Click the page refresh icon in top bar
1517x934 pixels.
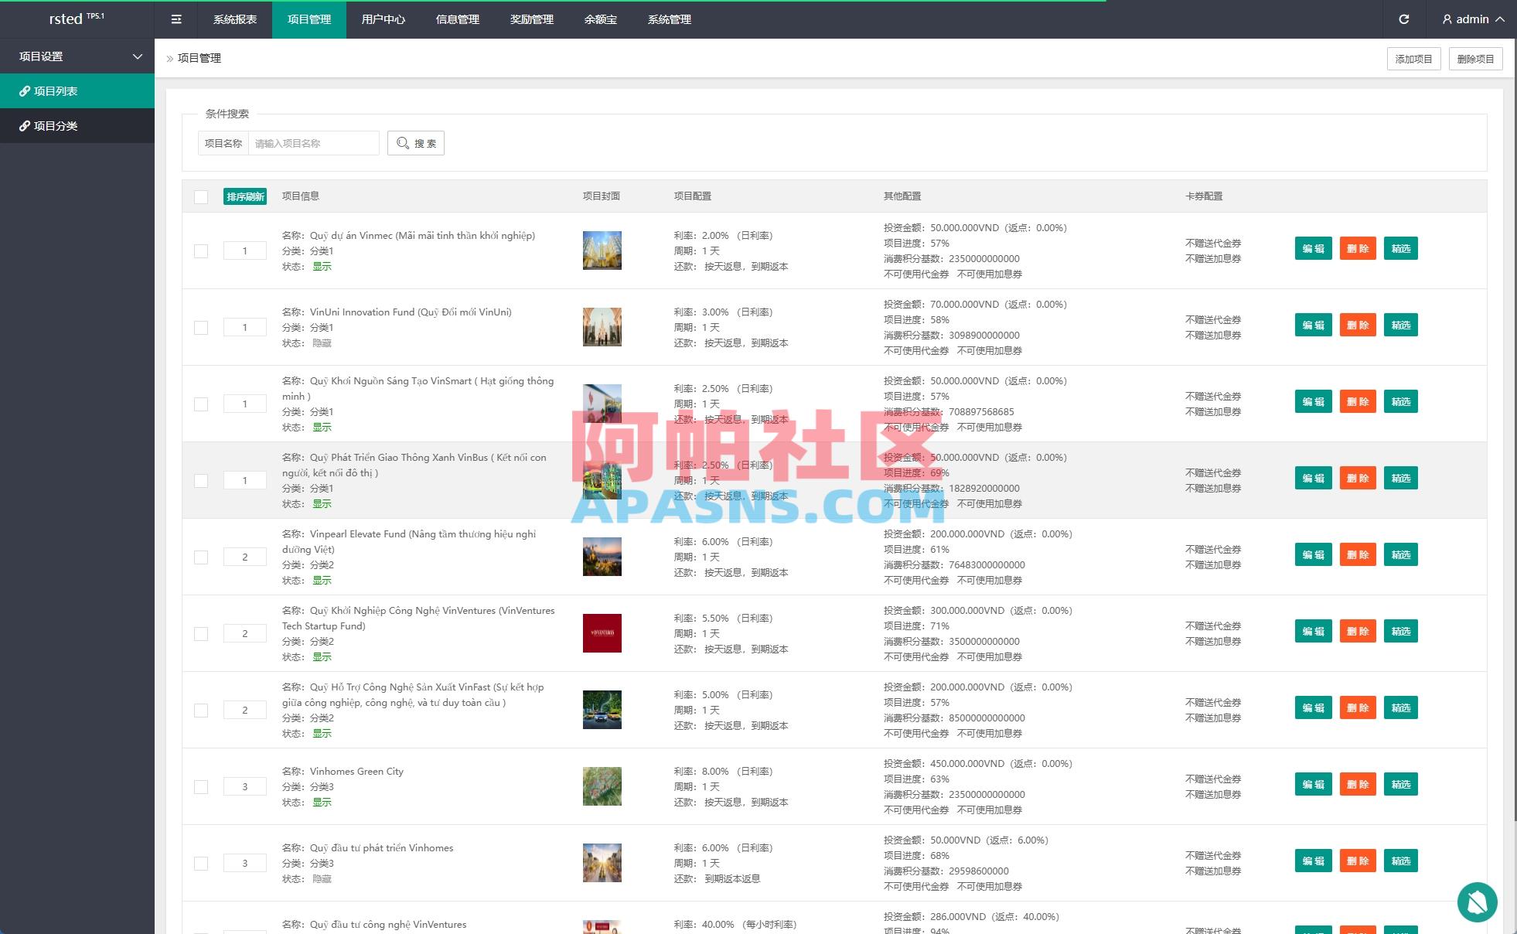pos(1404,19)
